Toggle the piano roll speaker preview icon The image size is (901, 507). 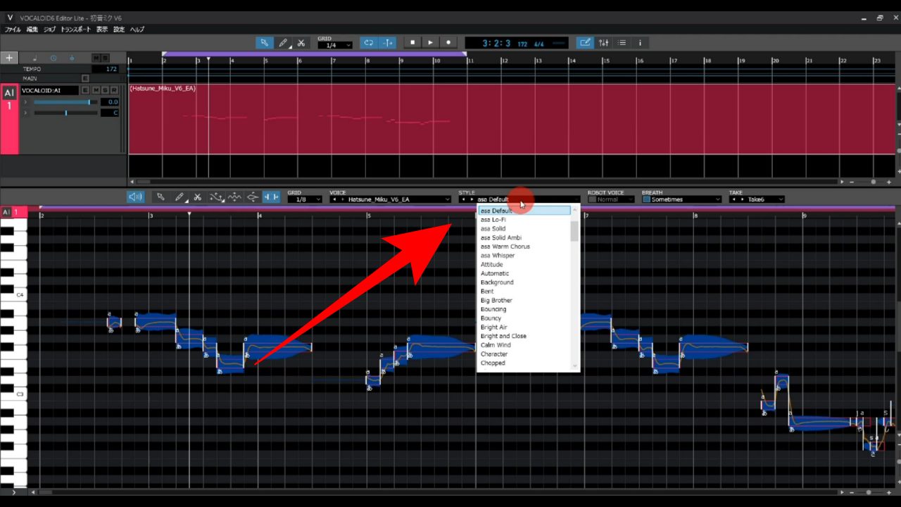pyautogui.click(x=136, y=197)
